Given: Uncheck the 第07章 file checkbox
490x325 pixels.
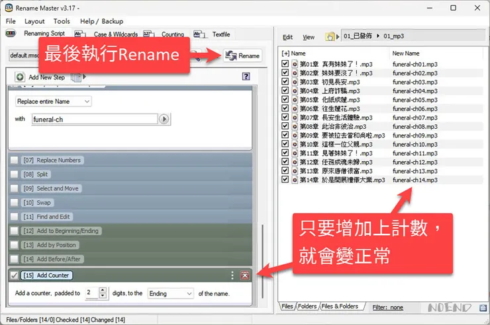Looking at the screenshot, I should click(285, 117).
